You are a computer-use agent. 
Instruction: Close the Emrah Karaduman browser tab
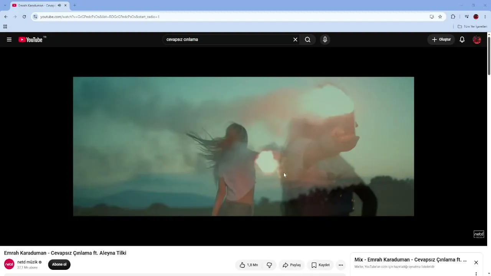click(66, 5)
